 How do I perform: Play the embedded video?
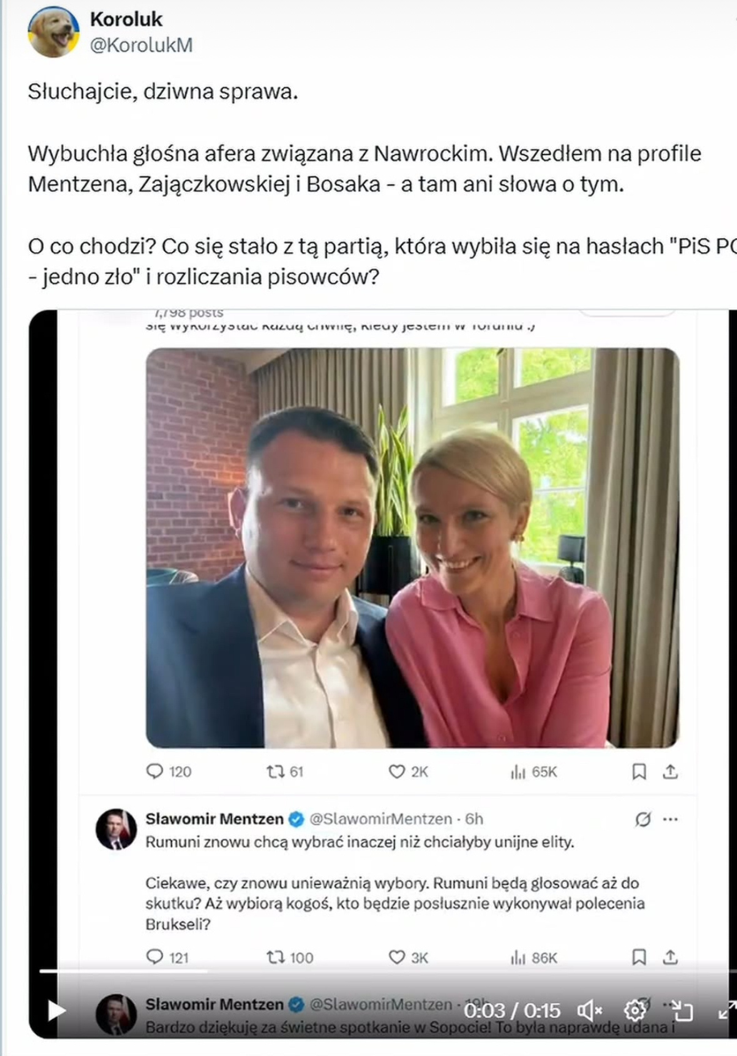pos(56,1010)
